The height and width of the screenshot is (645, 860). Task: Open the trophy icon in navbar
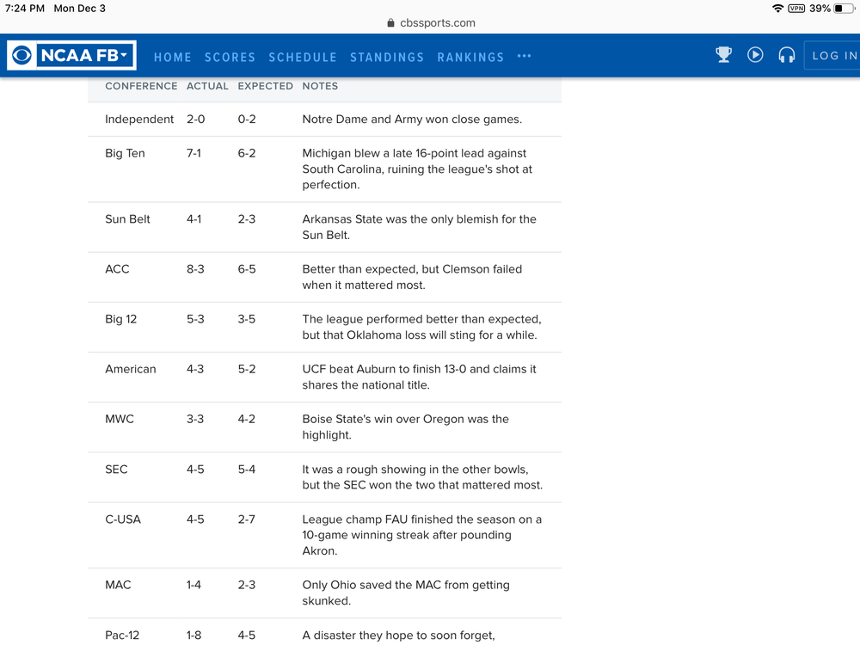coord(723,55)
